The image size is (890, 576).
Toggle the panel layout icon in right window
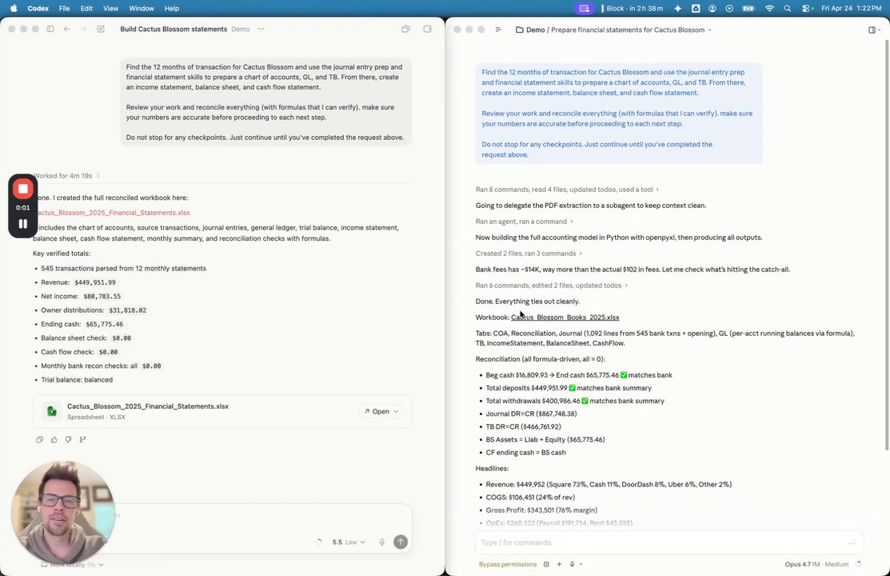click(872, 30)
